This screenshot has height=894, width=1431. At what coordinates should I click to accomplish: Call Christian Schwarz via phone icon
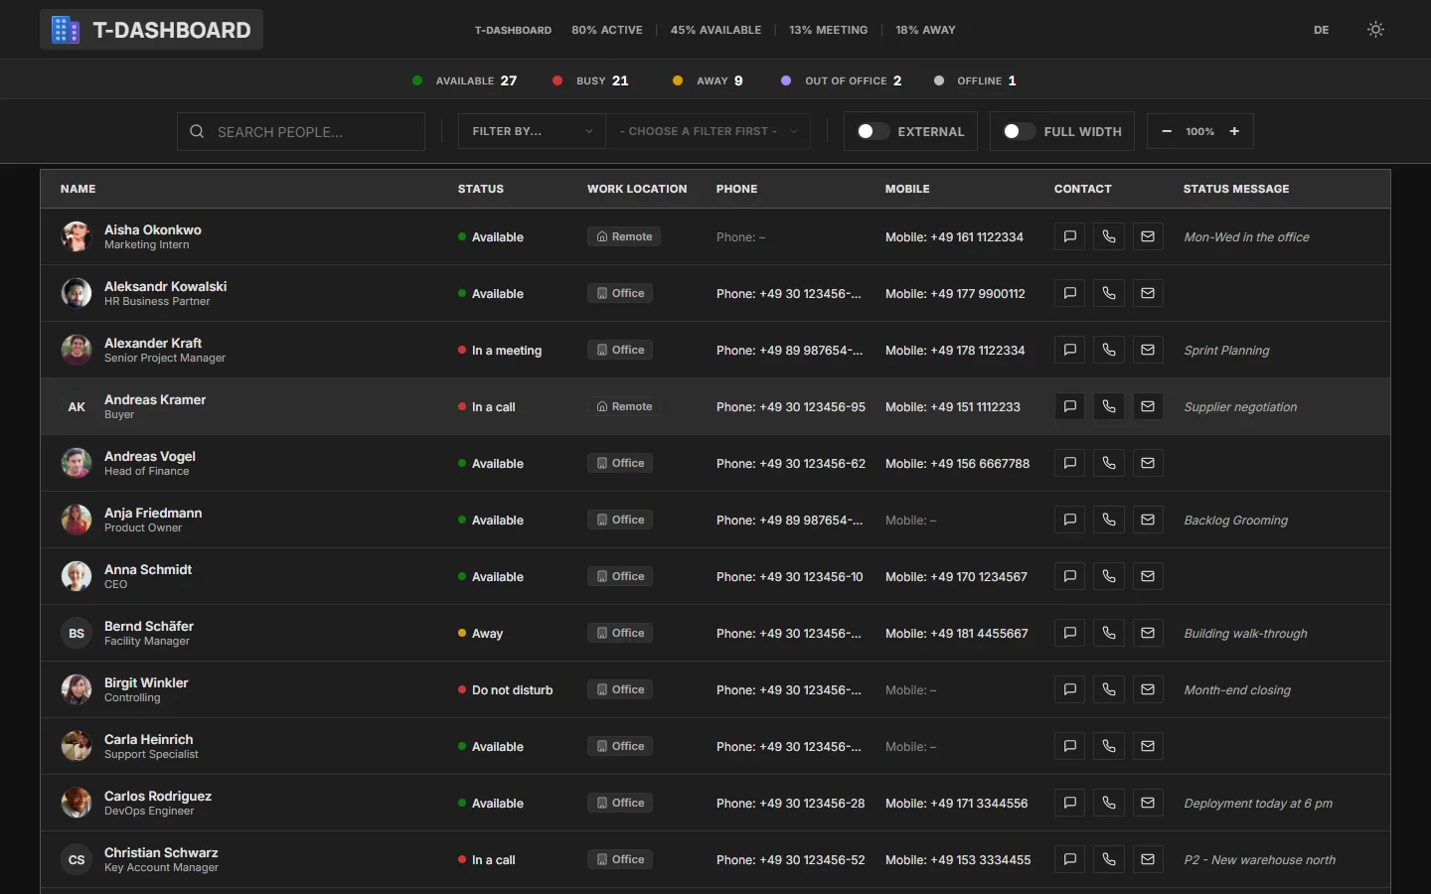coord(1109,859)
